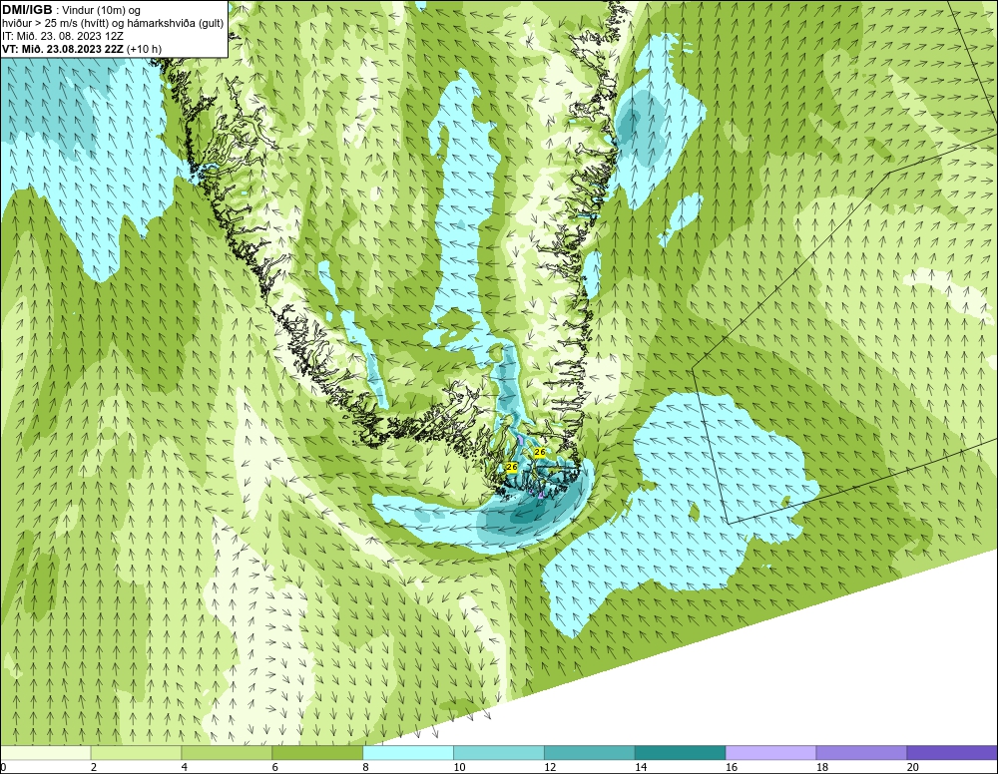Click the legend scale number '16'
The image size is (998, 774).
tap(732, 768)
